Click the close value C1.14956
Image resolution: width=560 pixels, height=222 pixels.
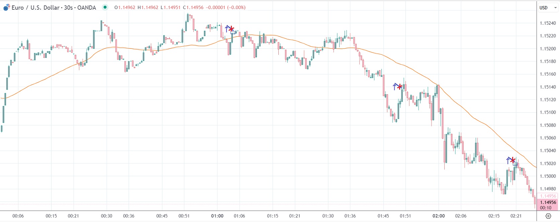point(193,7)
